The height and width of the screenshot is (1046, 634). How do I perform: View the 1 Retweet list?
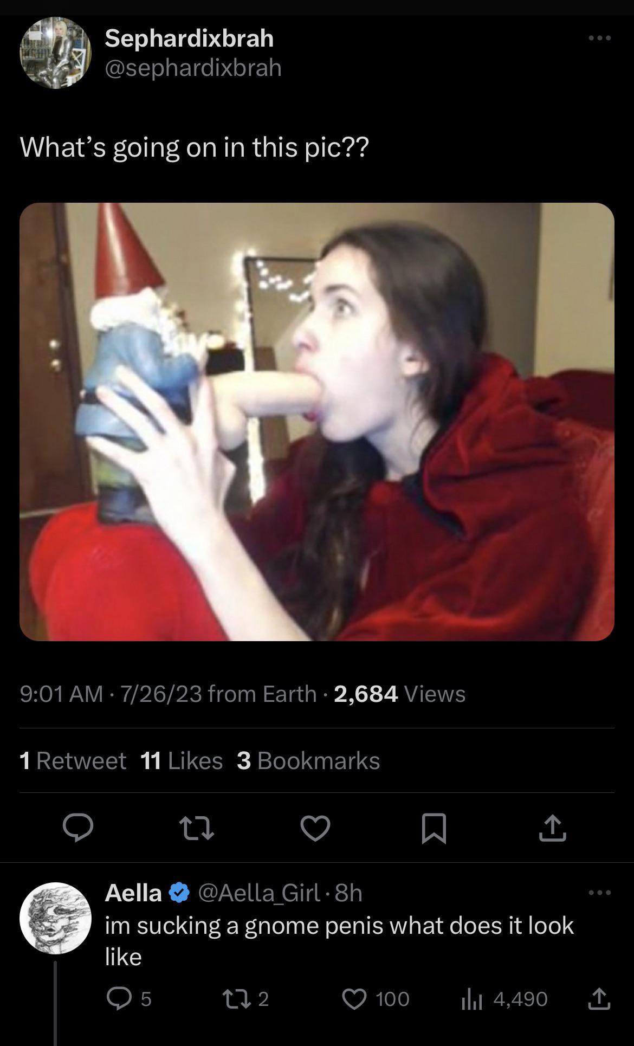pos(73,760)
